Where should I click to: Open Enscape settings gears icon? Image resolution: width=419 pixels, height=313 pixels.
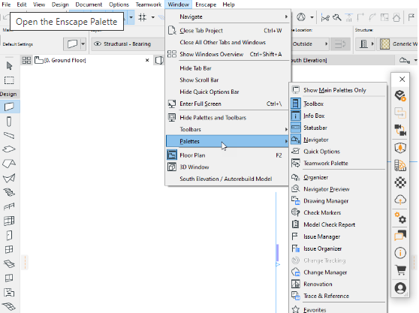coord(400,218)
